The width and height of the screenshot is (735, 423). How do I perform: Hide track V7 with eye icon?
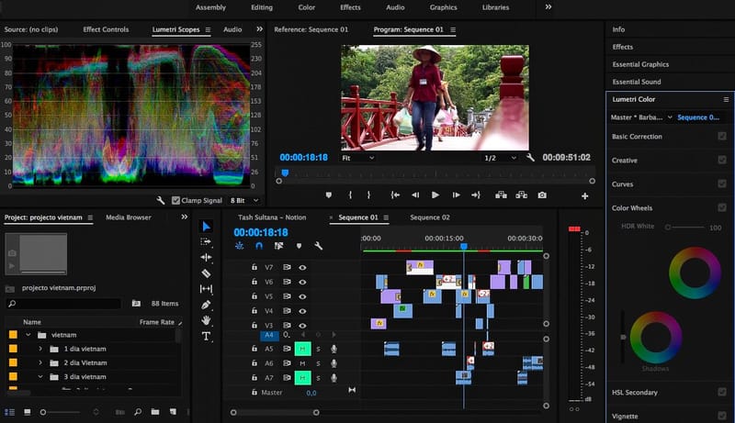(x=303, y=267)
